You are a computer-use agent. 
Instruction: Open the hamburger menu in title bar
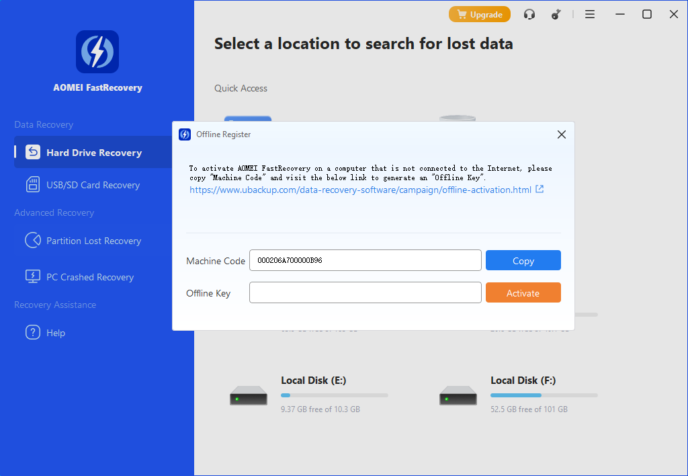click(x=590, y=14)
